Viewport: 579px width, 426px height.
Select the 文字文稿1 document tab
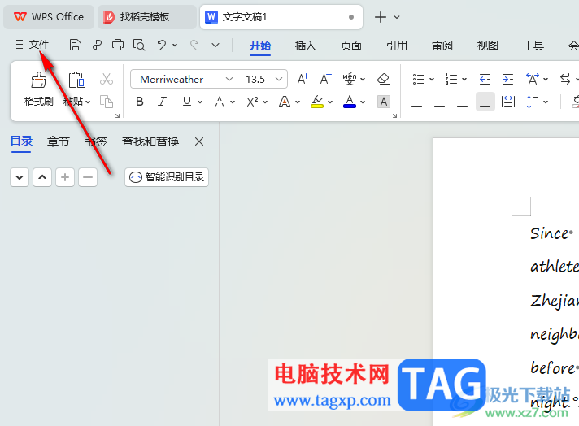pyautogui.click(x=281, y=16)
